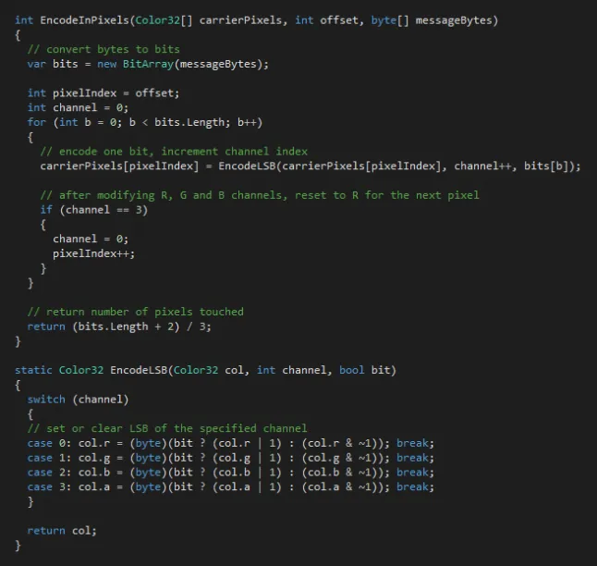
Task: Click the EncodeInPixels method name in signature
Action: coord(84,20)
